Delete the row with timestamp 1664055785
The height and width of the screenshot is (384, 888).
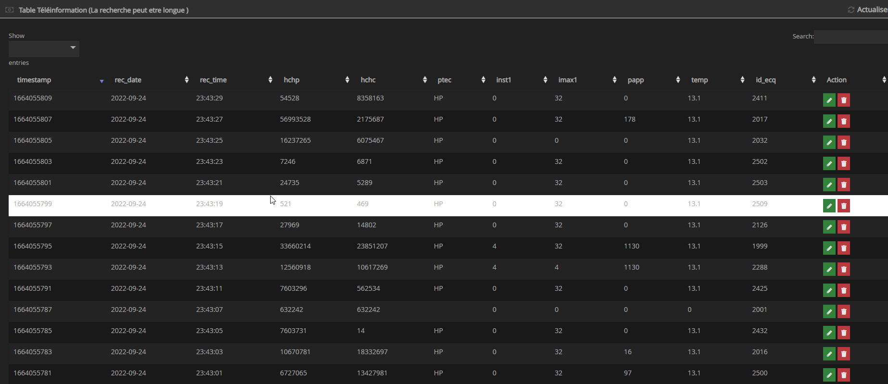coord(844,333)
